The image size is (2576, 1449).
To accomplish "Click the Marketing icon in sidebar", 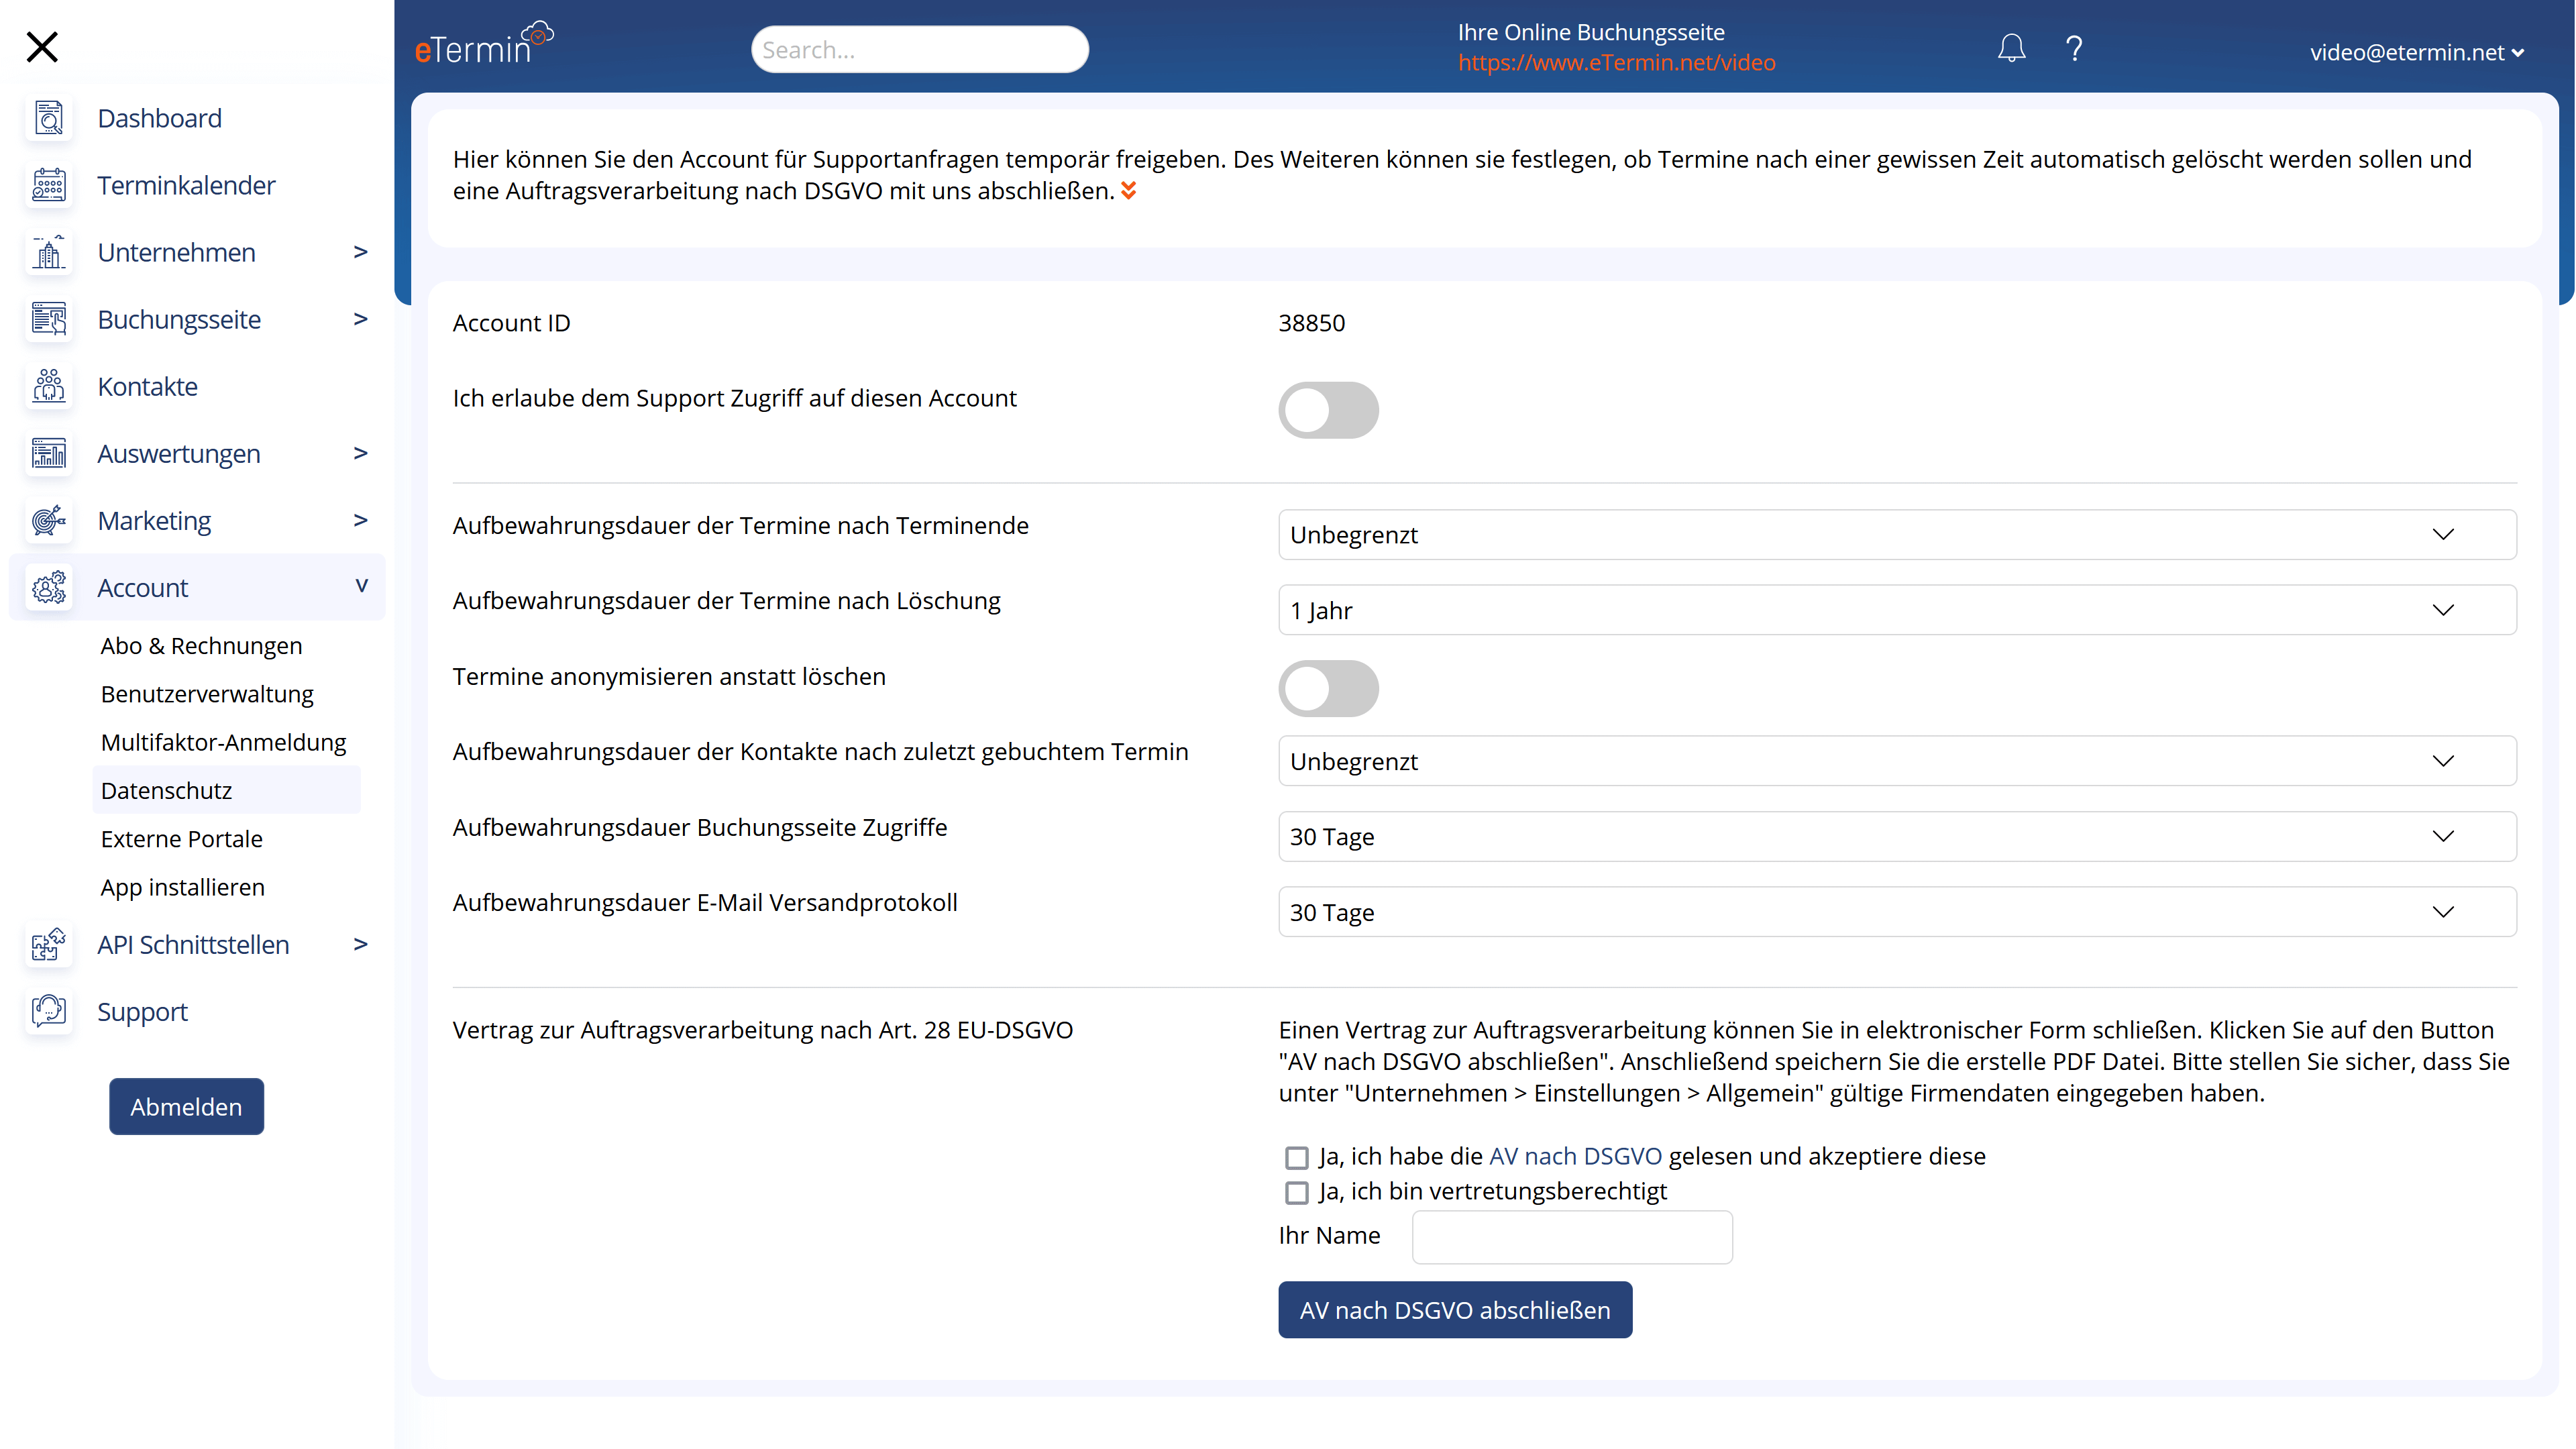I will click(x=48, y=520).
